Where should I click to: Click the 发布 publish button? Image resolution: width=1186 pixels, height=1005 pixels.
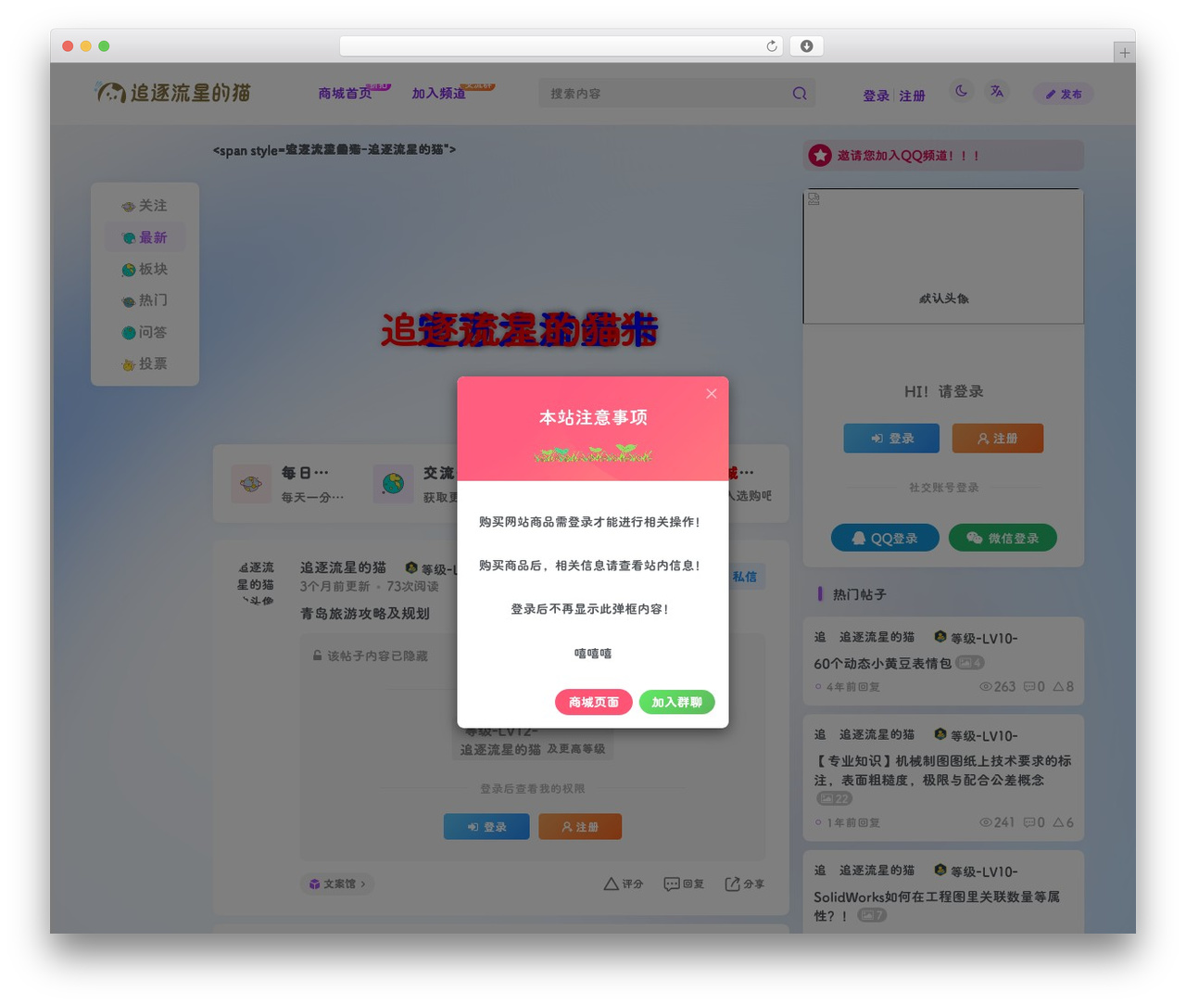pyautogui.click(x=1064, y=94)
